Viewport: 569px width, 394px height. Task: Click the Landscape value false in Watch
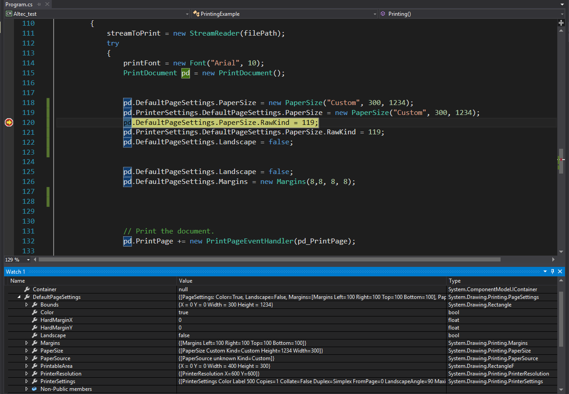click(184, 335)
